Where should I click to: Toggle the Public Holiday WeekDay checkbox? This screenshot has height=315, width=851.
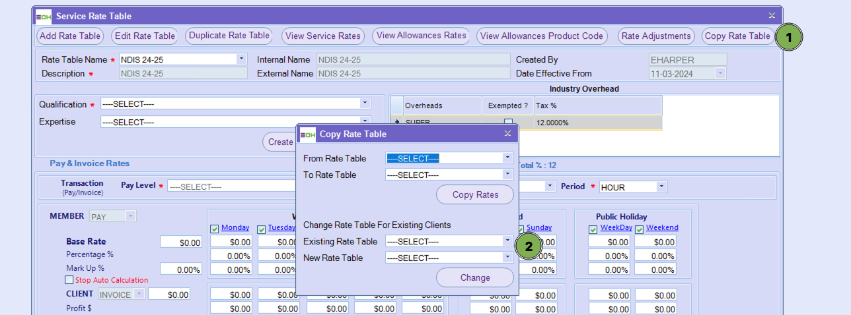pyautogui.click(x=593, y=229)
